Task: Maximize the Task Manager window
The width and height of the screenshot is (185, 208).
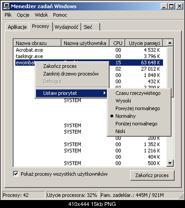Action: pyautogui.click(x=171, y=6)
